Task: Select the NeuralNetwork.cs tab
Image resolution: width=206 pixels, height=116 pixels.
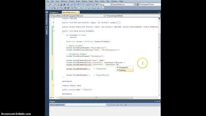Action: [69, 12]
